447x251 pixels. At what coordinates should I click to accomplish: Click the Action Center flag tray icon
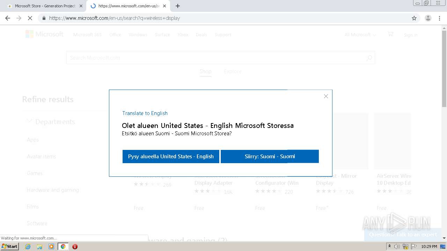coord(413,246)
